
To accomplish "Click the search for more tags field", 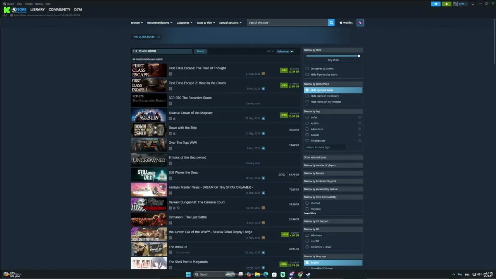I will point(325,147).
